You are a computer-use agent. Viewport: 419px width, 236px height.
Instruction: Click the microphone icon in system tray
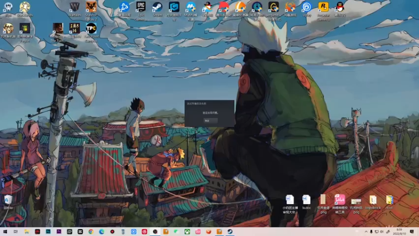coord(371,231)
